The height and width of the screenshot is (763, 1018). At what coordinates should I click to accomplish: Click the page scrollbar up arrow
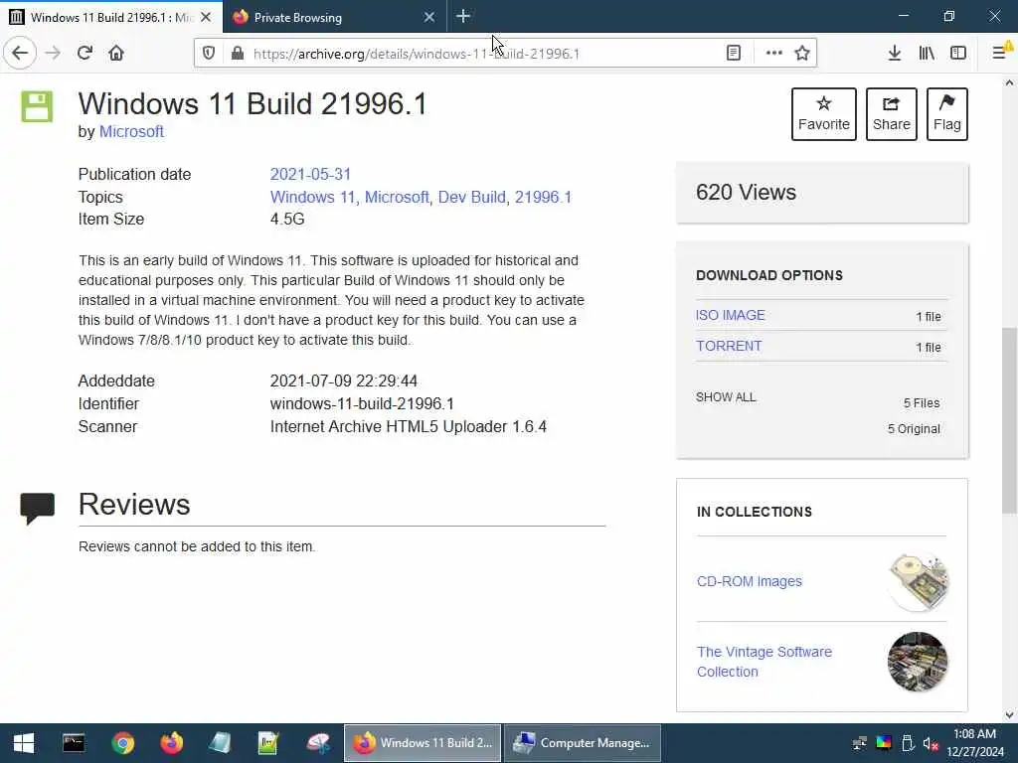(x=1009, y=83)
